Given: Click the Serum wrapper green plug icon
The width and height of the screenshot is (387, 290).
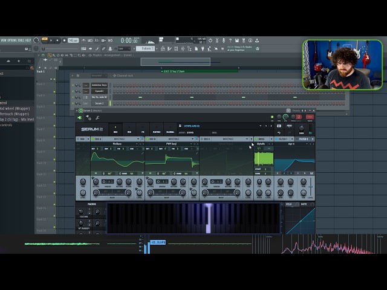Looking at the screenshot, I should pyautogui.click(x=79, y=118).
